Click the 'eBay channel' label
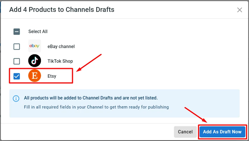 click(x=61, y=47)
